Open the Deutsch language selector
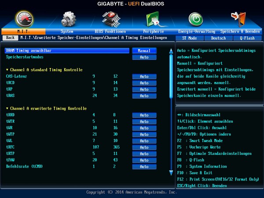 [x=219, y=38]
